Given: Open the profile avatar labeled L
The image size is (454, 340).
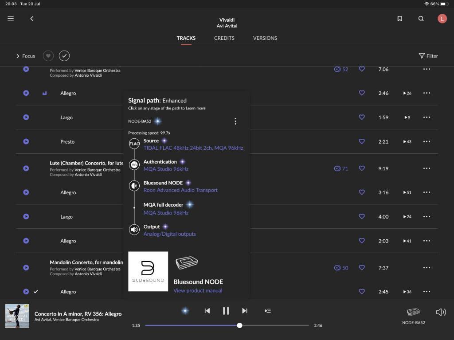Looking at the screenshot, I should pyautogui.click(x=442, y=19).
